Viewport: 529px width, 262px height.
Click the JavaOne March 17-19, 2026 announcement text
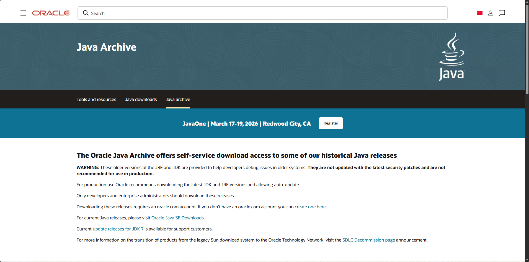(247, 123)
